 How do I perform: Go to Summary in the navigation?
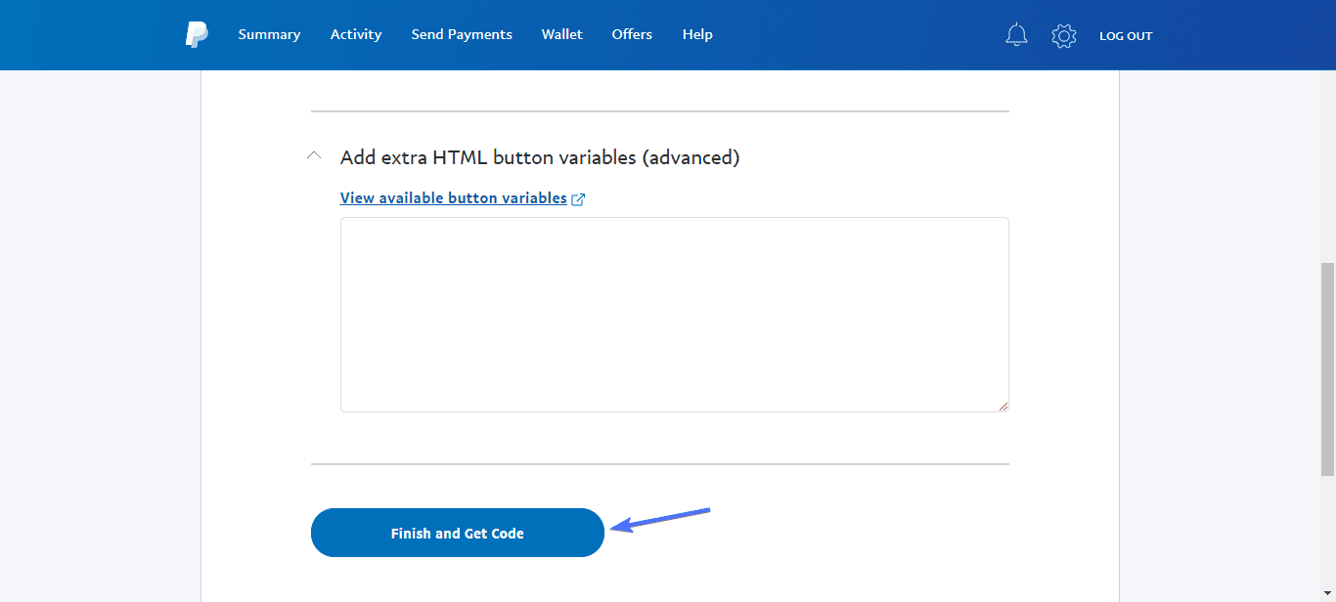269,34
